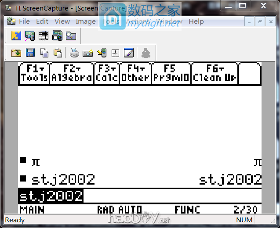Click the printer icon
This screenshot has width=280, height=228.
[x=74, y=53]
